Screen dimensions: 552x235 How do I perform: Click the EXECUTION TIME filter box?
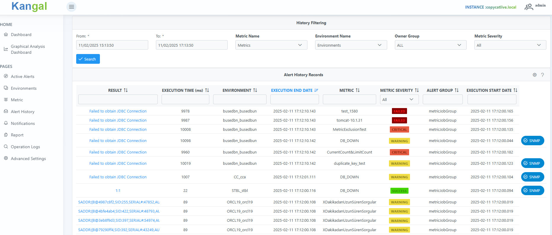(186, 99)
